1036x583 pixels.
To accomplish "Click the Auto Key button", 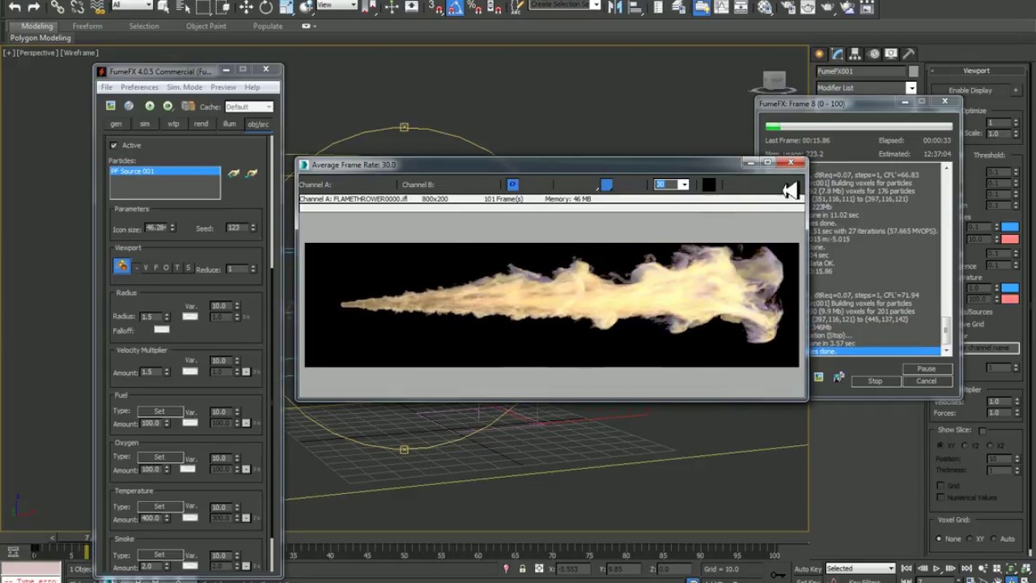I will click(x=807, y=568).
